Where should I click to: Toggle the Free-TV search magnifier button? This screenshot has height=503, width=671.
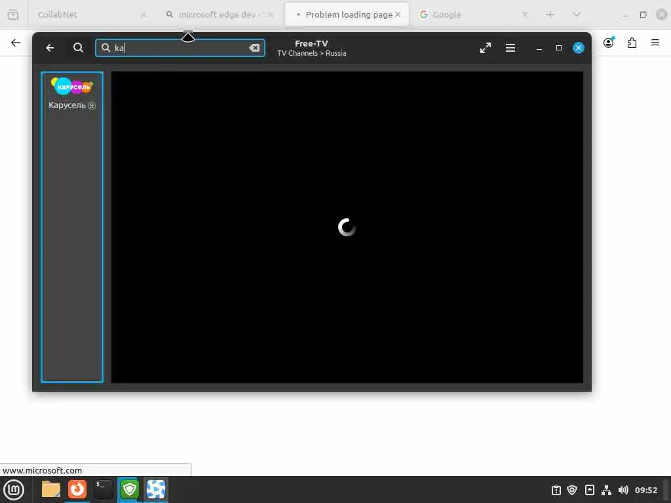coord(78,47)
